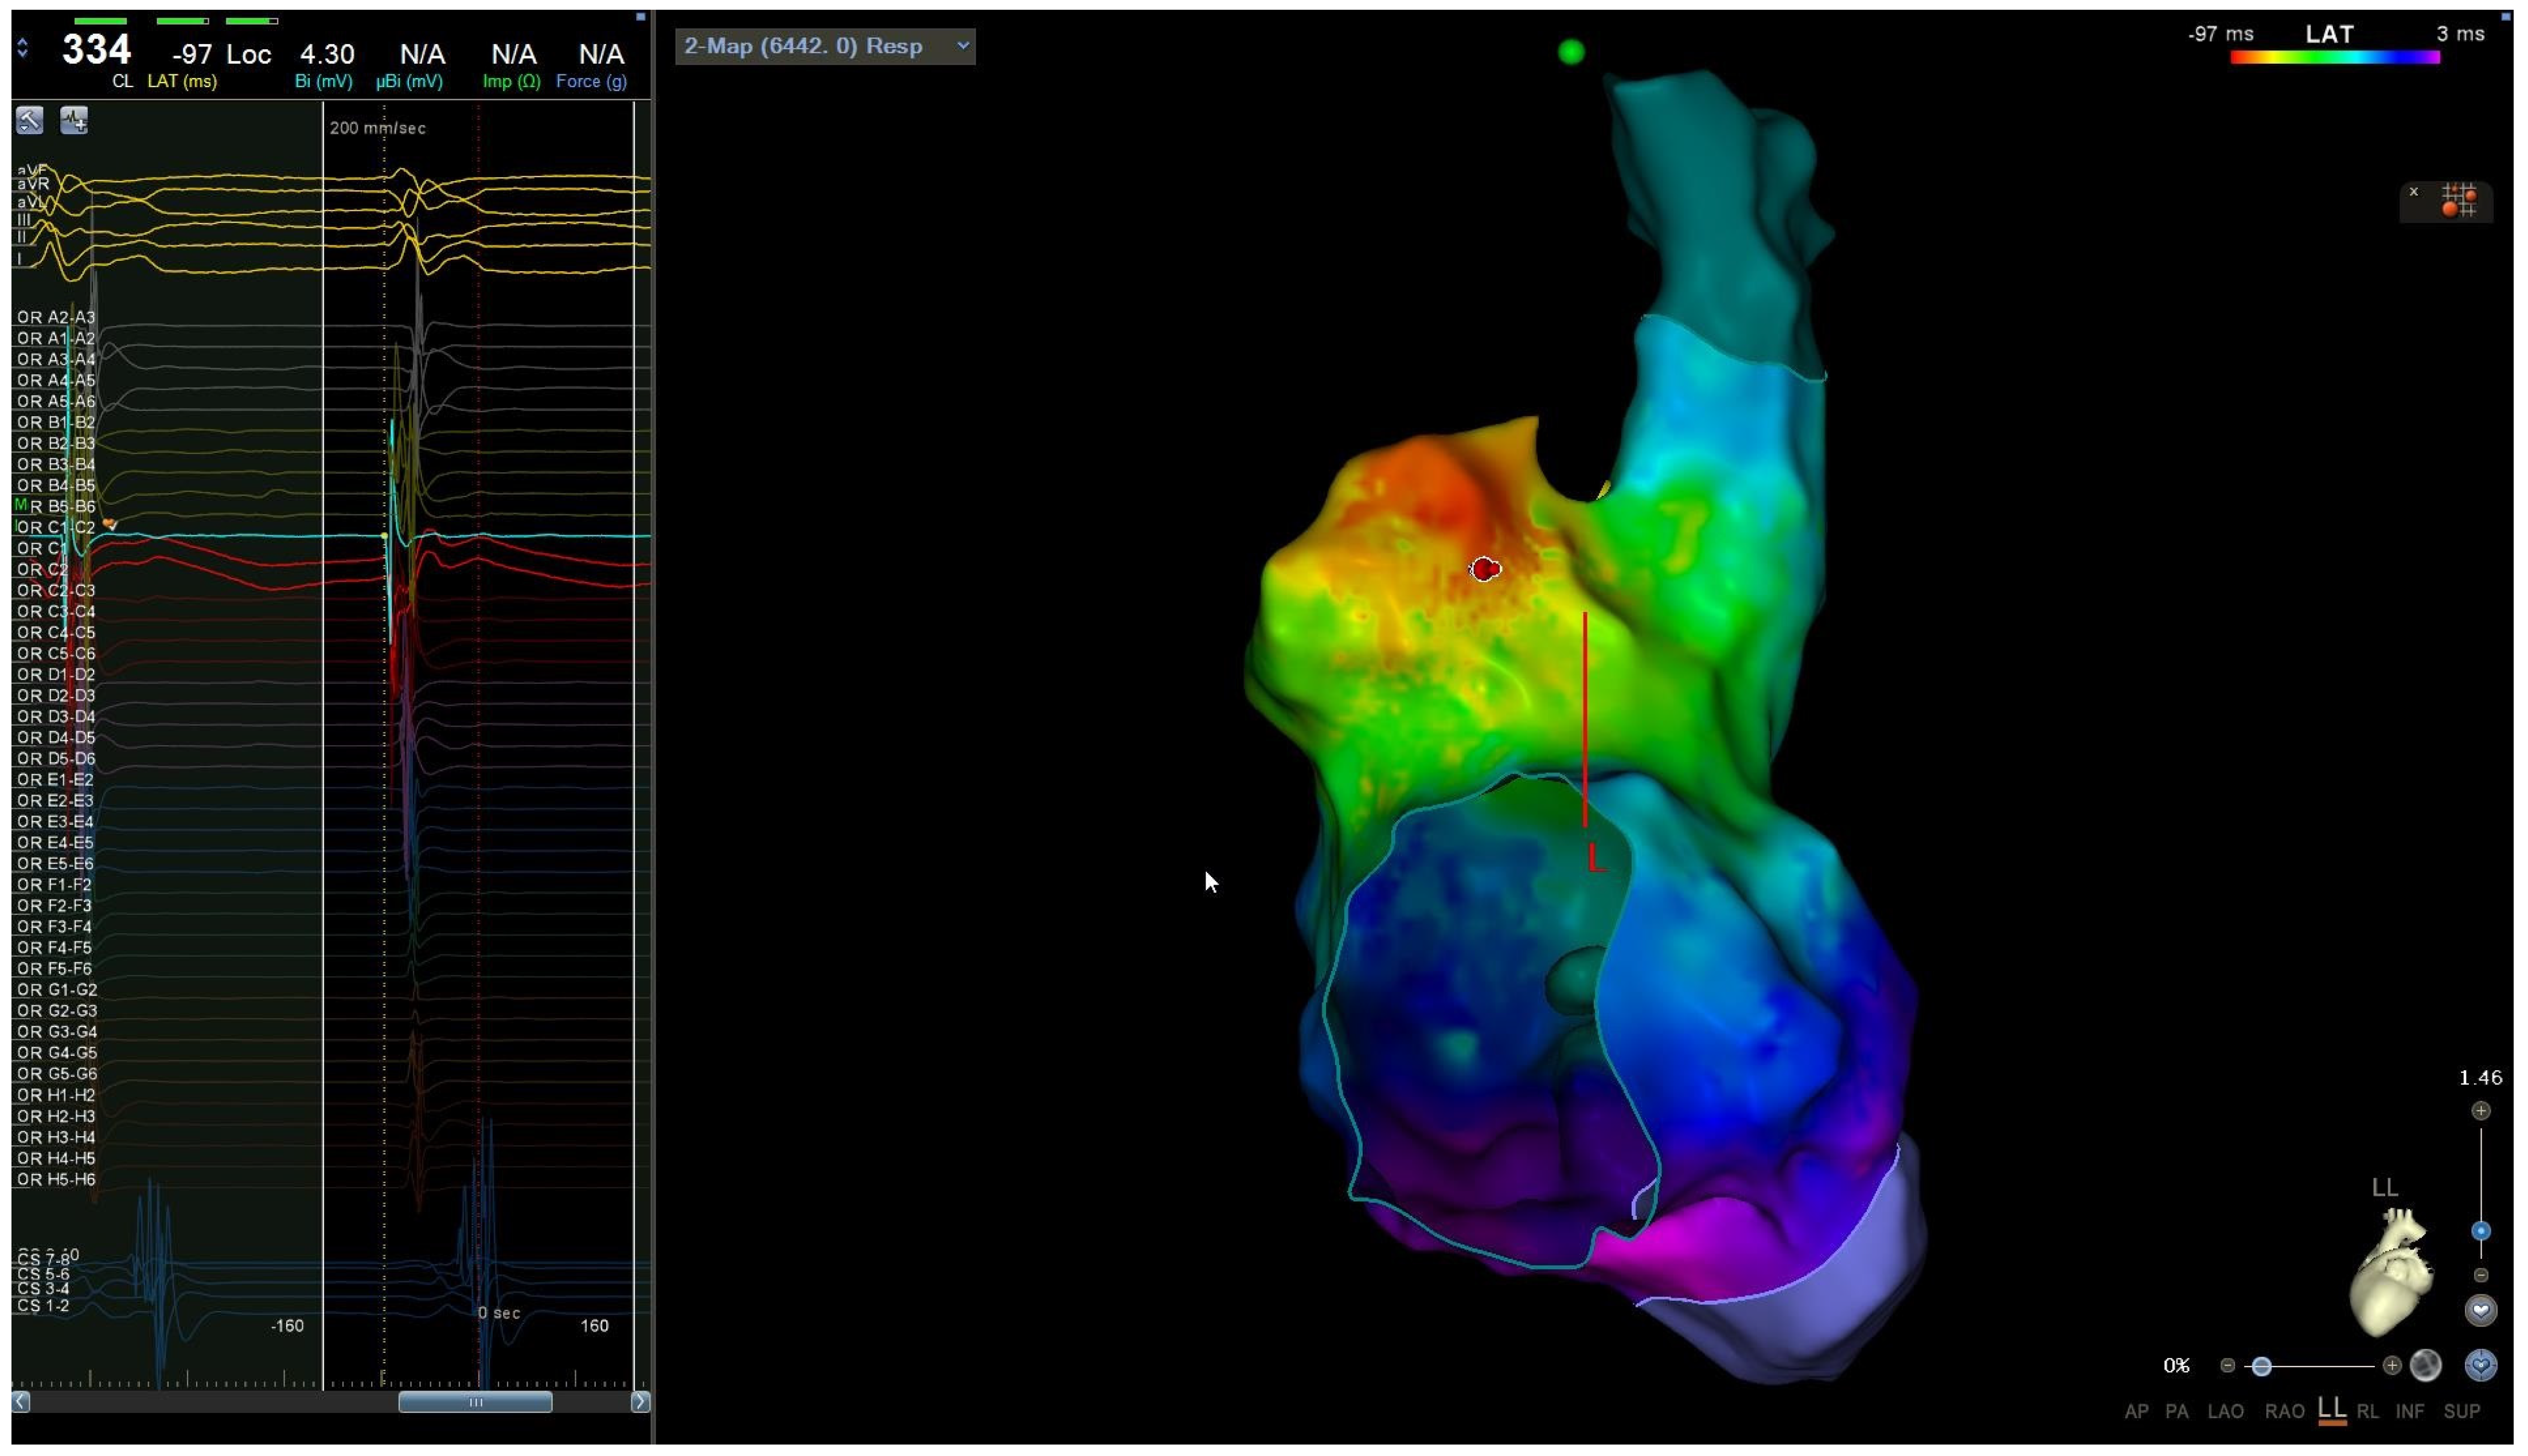This screenshot has height=1456, width=2528.
Task: Open the tools hammer icon menu
Action: tap(29, 120)
